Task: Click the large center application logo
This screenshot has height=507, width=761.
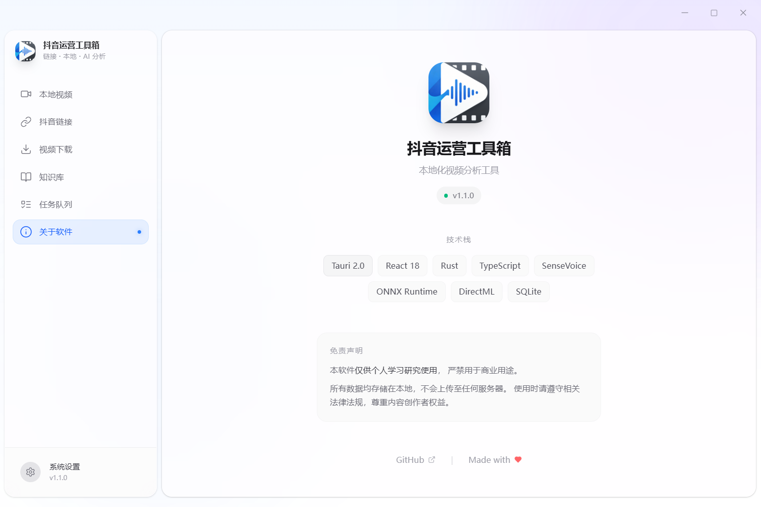Action: tap(458, 93)
